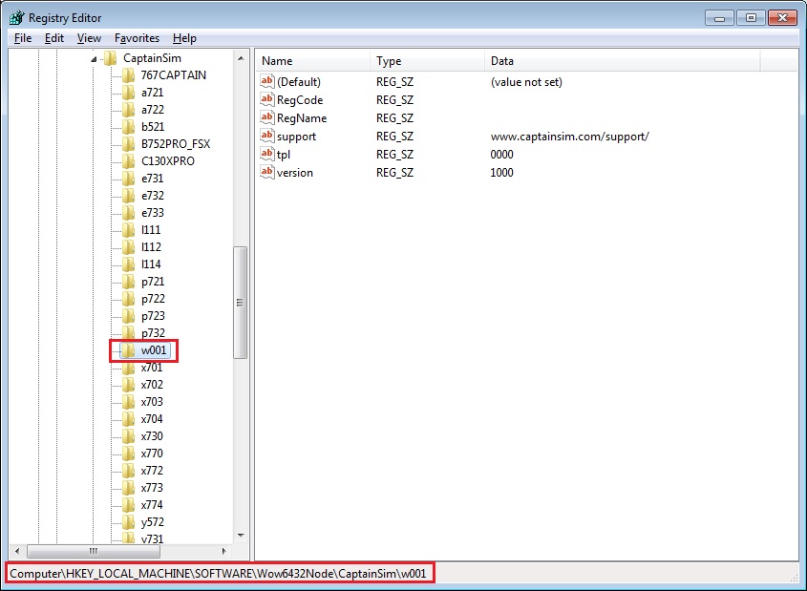Click the string icon beside version
This screenshot has height=591, width=807.
(x=267, y=172)
